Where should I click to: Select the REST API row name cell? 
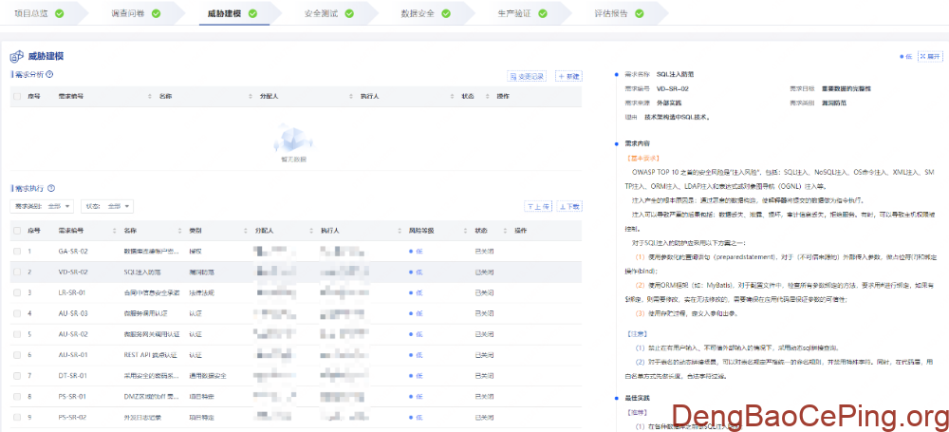[x=151, y=355]
